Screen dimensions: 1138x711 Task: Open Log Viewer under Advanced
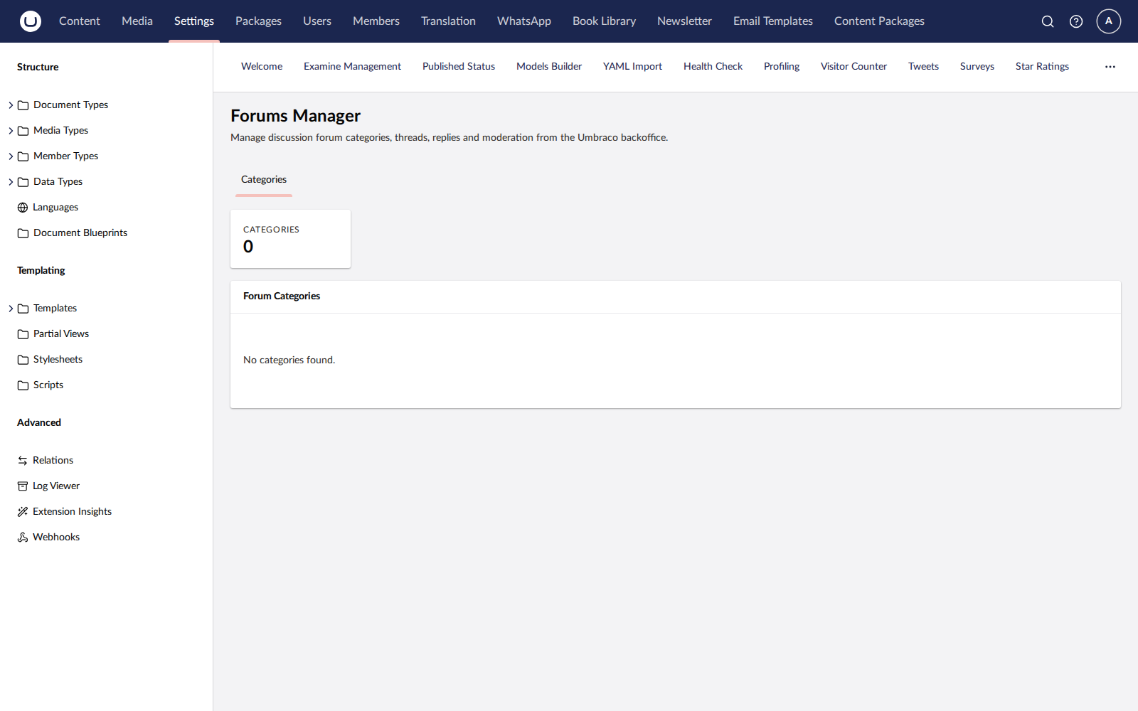pyautogui.click(x=56, y=486)
